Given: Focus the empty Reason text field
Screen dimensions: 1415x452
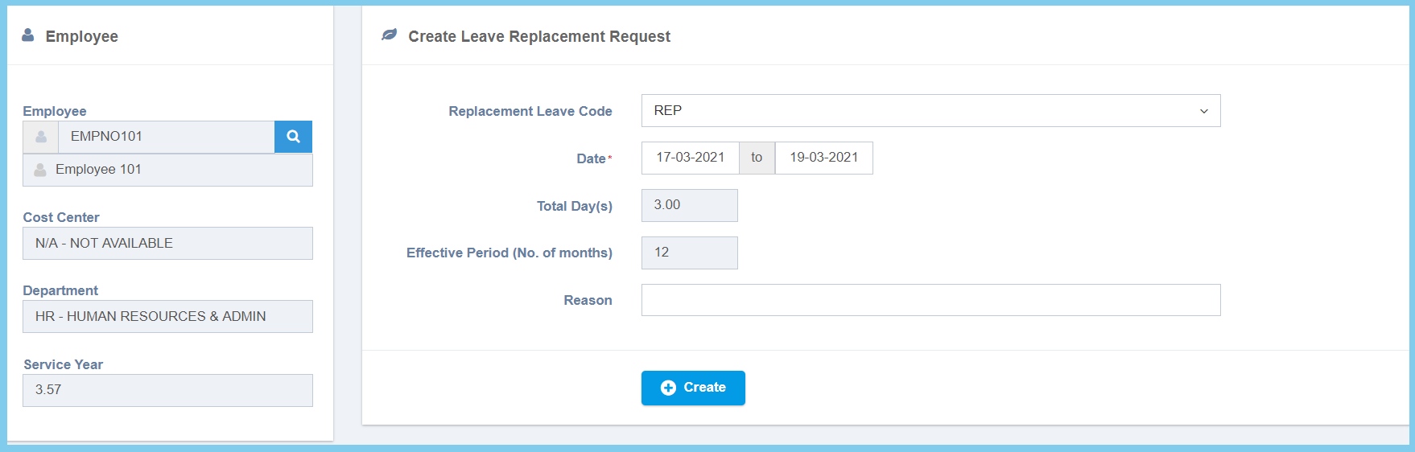Looking at the screenshot, I should pyautogui.click(x=930, y=300).
